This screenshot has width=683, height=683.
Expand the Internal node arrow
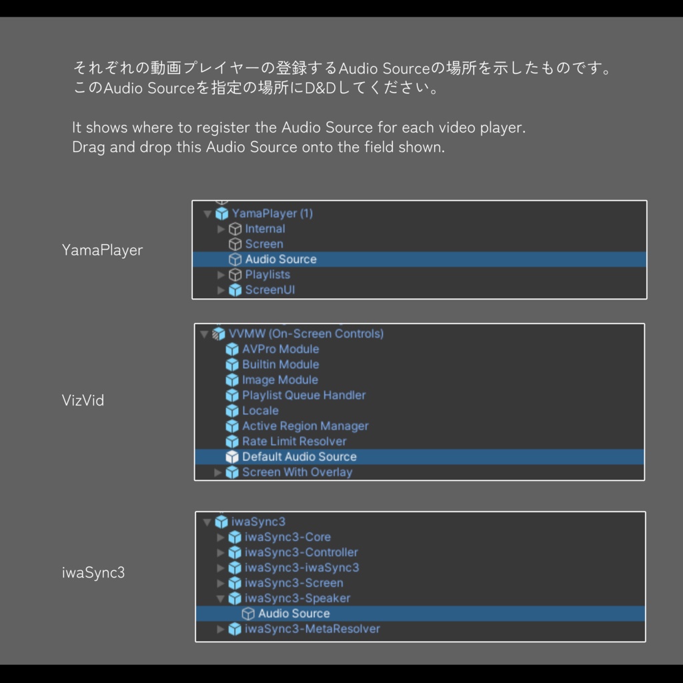[x=221, y=229]
